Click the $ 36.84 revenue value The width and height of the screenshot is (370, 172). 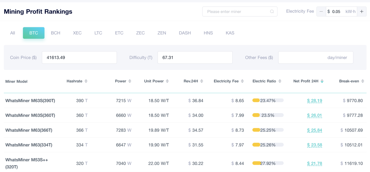(196, 101)
